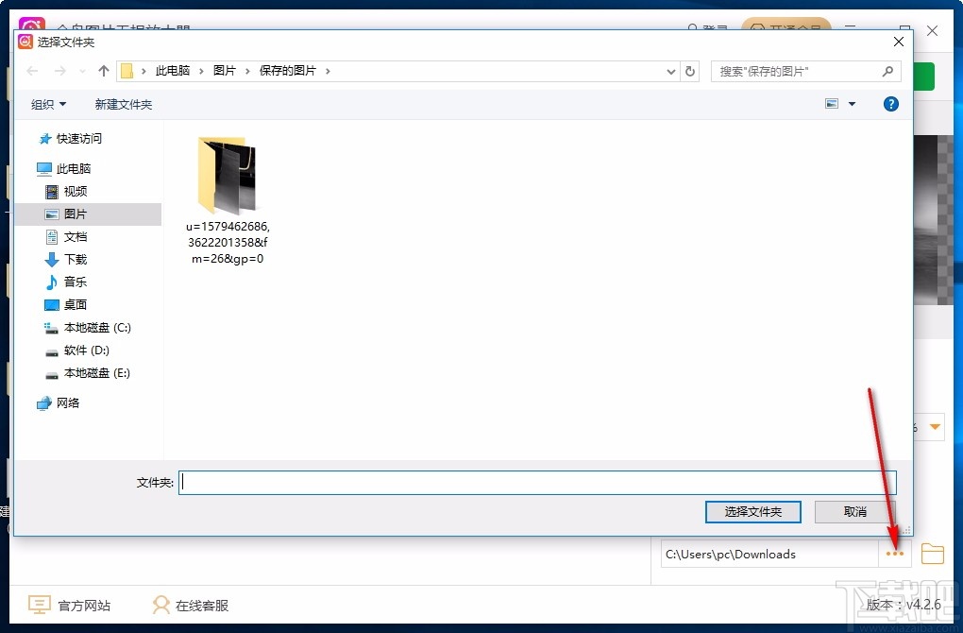Refresh the current folder view
963x633 pixels.
[688, 70]
